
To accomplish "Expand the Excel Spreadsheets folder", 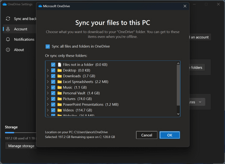I will pyautogui.click(x=48, y=81).
